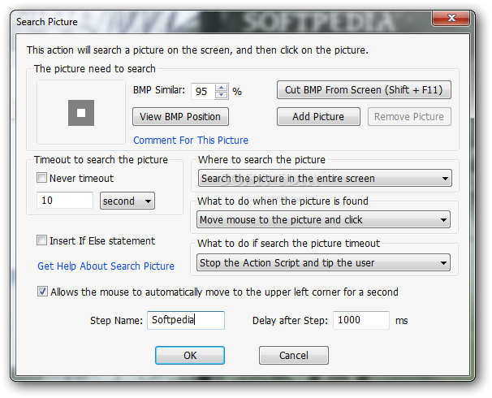Confirm with the OK button
The height and width of the screenshot is (398, 492).
click(x=190, y=355)
